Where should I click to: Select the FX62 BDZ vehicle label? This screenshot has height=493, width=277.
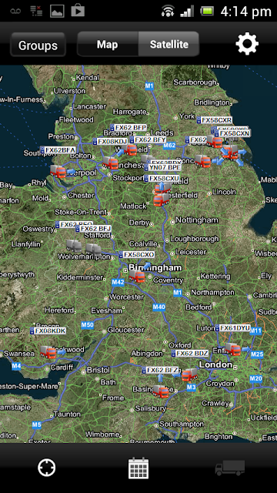pyautogui.click(x=190, y=353)
